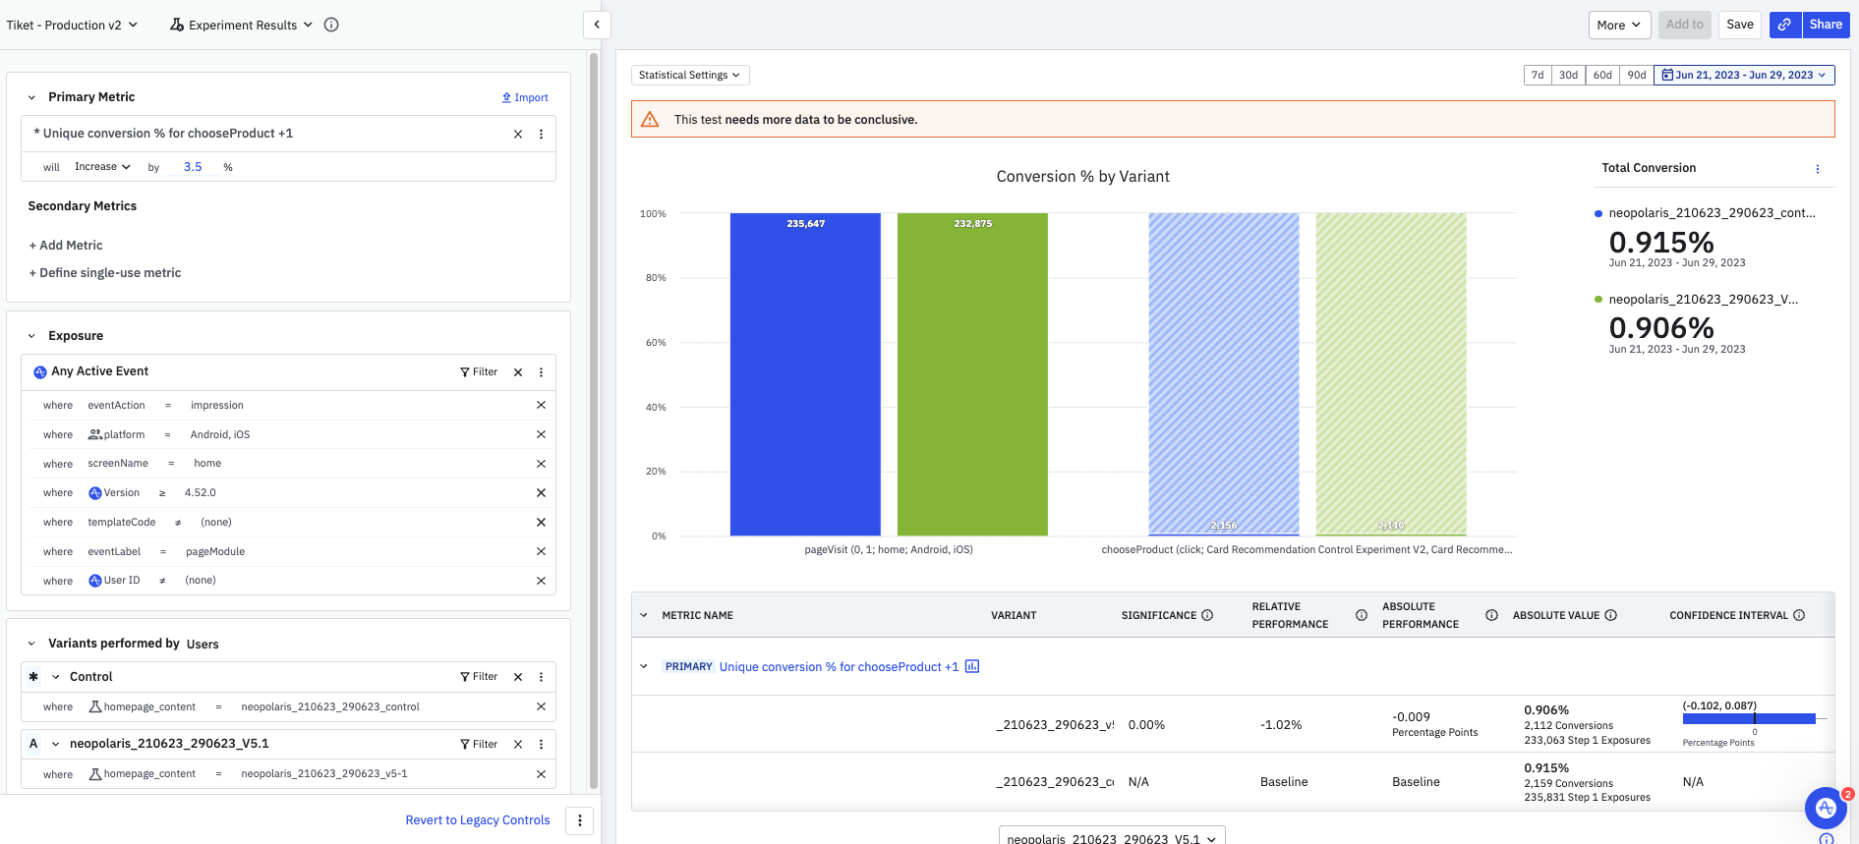This screenshot has width=1859, height=844.
Task: Open the More dropdown menu
Action: click(1618, 25)
